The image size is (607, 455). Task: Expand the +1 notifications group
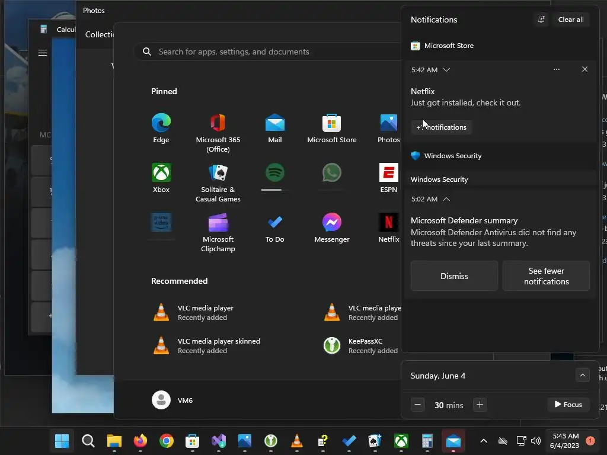point(441,127)
